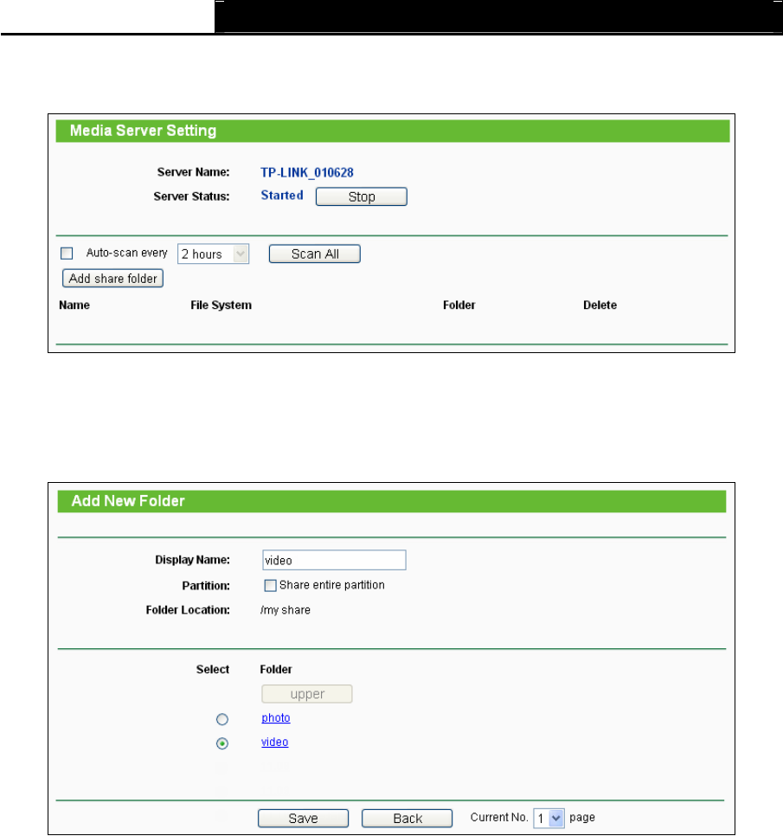Click server name TP-LINK_010628

[307, 173]
